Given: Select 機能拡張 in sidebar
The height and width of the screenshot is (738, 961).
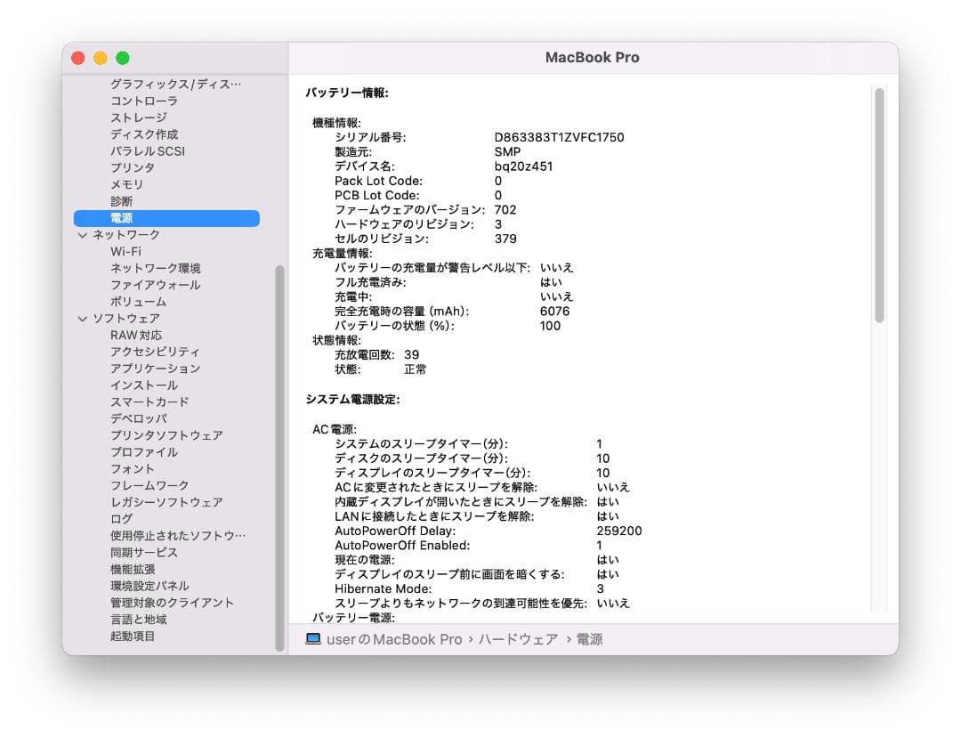Looking at the screenshot, I should (133, 570).
